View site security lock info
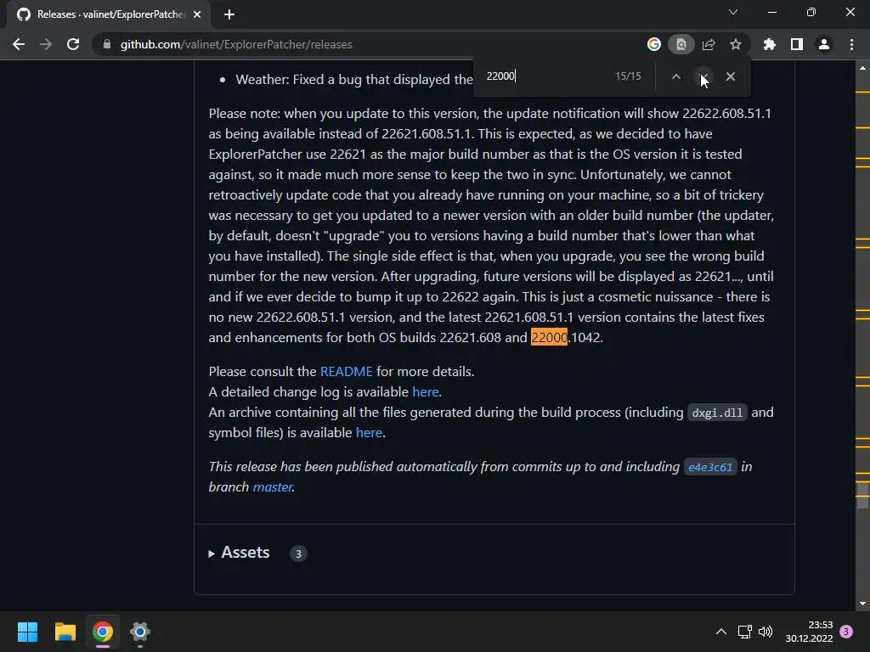 (106, 44)
